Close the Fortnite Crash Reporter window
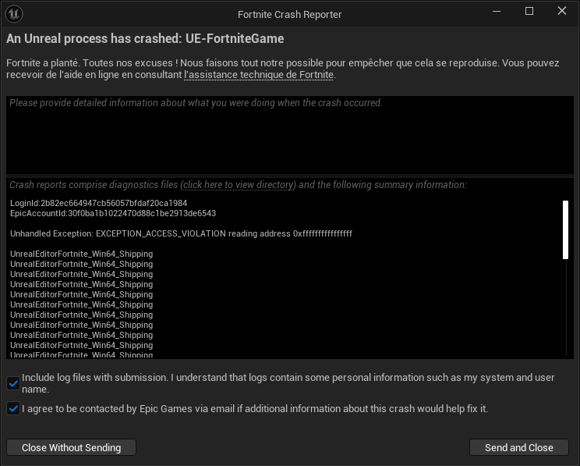The width and height of the screenshot is (580, 466). [562, 11]
